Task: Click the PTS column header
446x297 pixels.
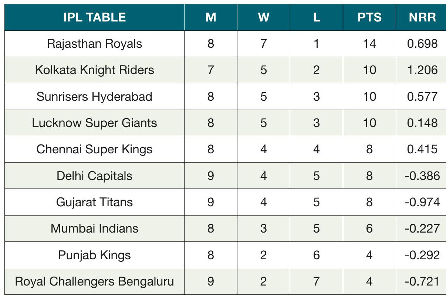Action: pos(369,17)
